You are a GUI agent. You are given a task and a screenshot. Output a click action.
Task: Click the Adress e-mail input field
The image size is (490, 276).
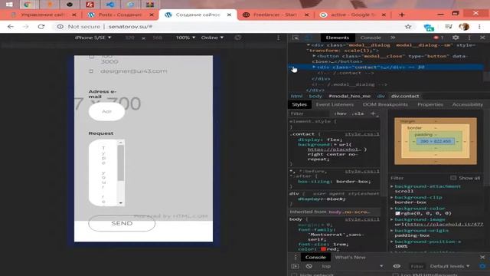pyautogui.click(x=106, y=111)
